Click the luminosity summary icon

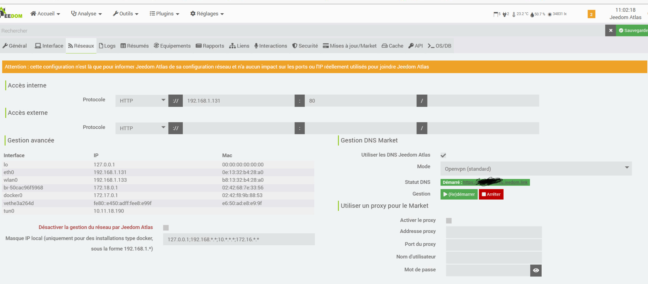coord(550,14)
